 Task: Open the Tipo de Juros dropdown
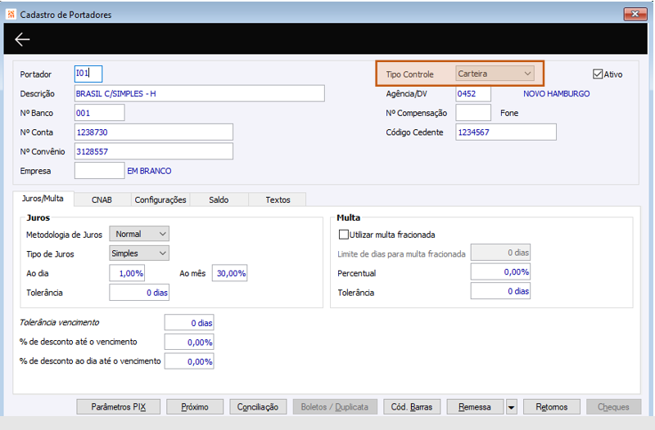click(x=139, y=253)
